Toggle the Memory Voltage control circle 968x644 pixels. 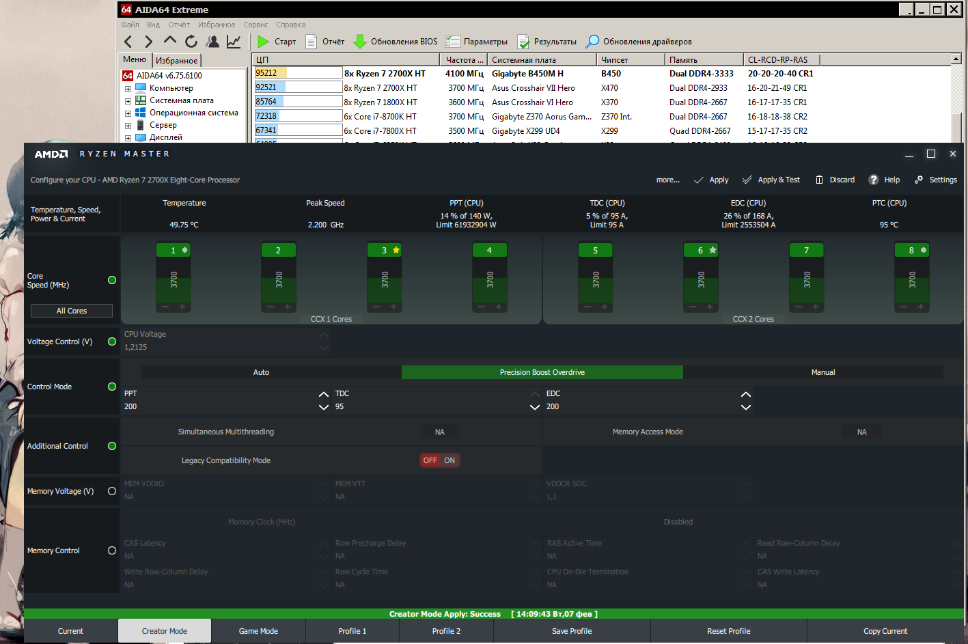point(112,491)
